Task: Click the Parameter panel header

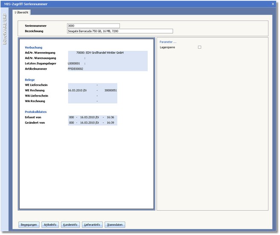Action: click(x=168, y=42)
